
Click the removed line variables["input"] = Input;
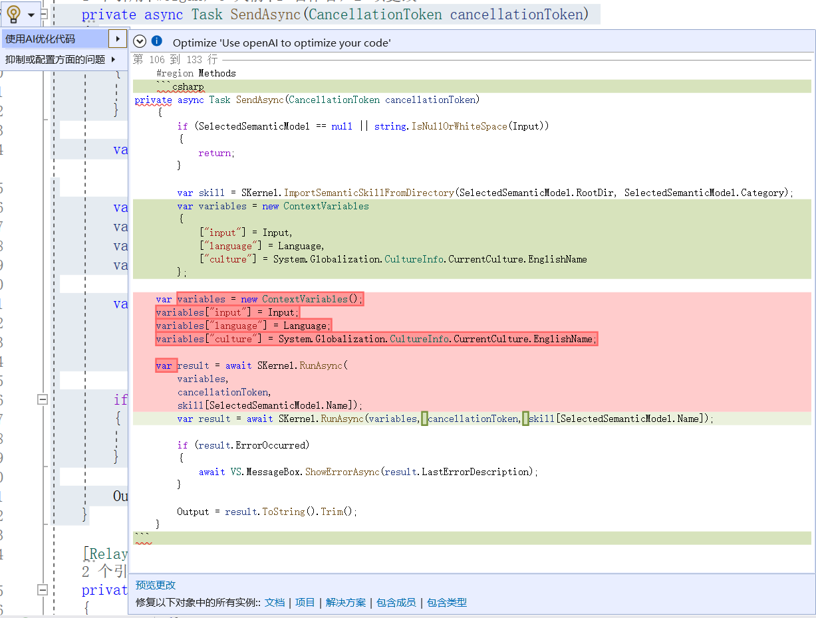click(227, 312)
